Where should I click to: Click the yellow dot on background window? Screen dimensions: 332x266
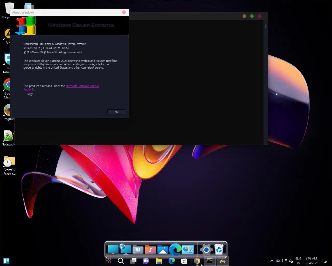(244, 16)
